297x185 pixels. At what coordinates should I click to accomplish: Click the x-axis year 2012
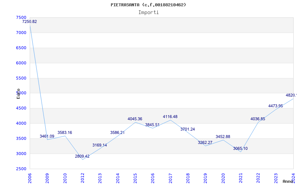tap(82, 178)
